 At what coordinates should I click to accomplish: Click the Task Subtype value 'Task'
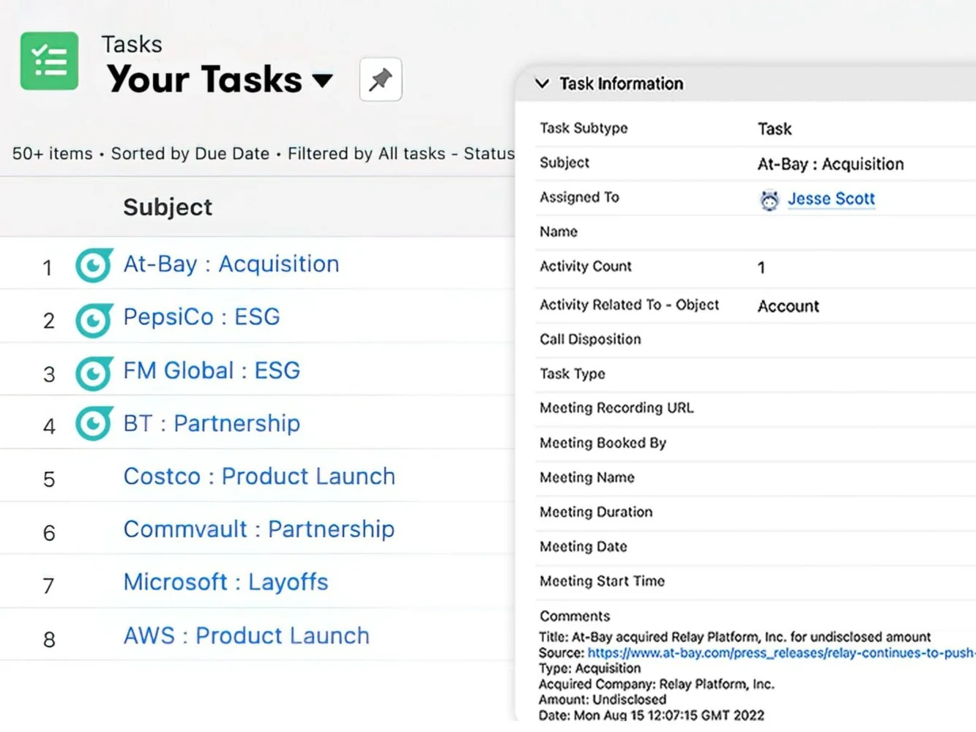coord(774,129)
